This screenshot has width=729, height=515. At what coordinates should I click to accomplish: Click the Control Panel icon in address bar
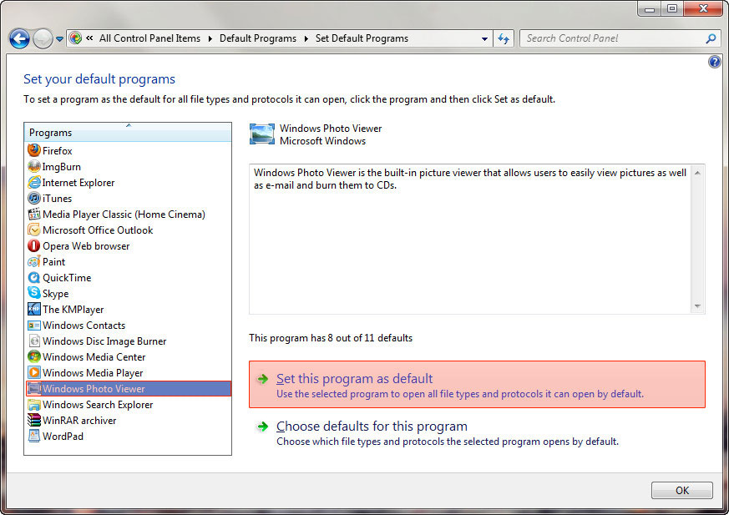coord(75,38)
